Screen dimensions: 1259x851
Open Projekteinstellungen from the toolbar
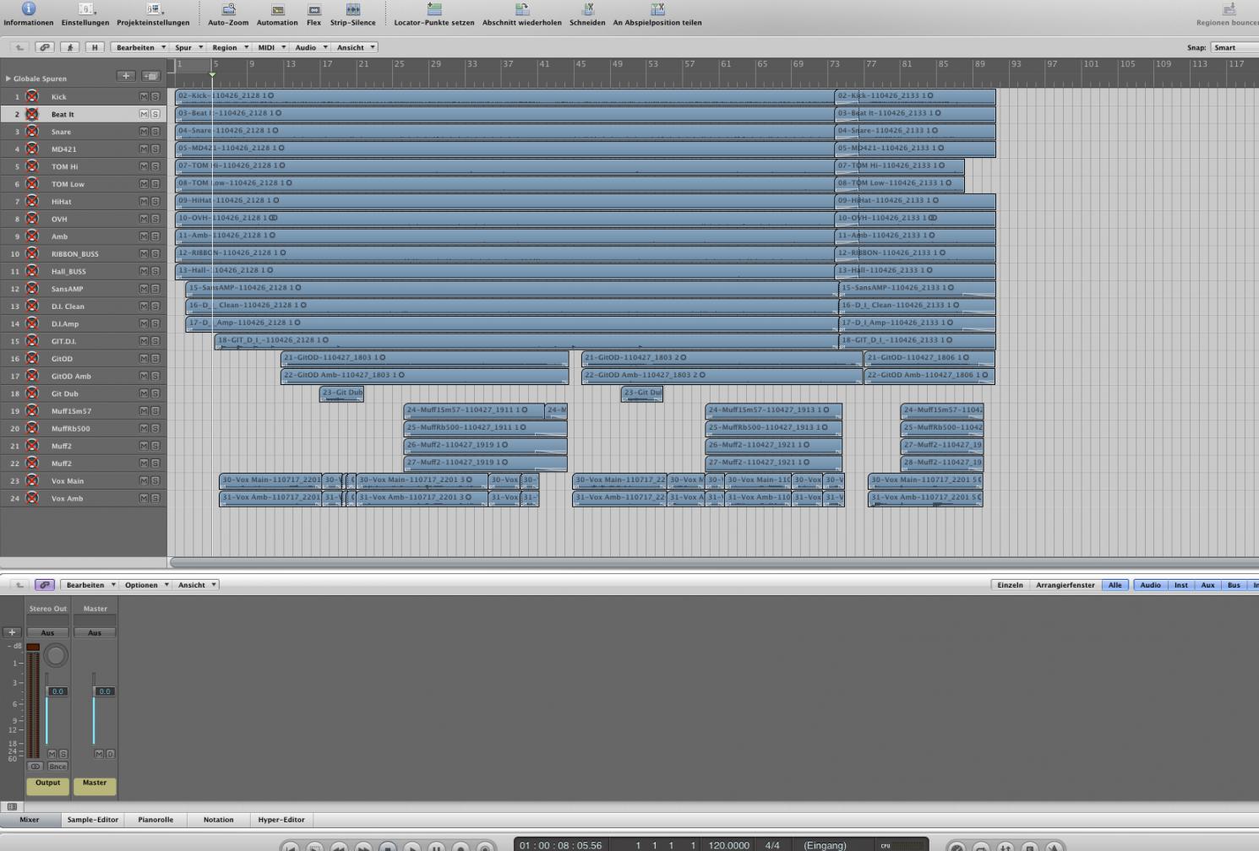click(x=153, y=8)
